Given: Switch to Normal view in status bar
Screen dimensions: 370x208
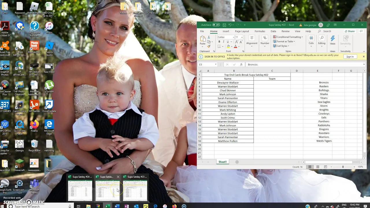Looking at the screenshot, I should [x=310, y=167].
